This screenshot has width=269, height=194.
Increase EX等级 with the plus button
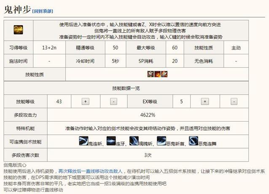tap(205, 101)
